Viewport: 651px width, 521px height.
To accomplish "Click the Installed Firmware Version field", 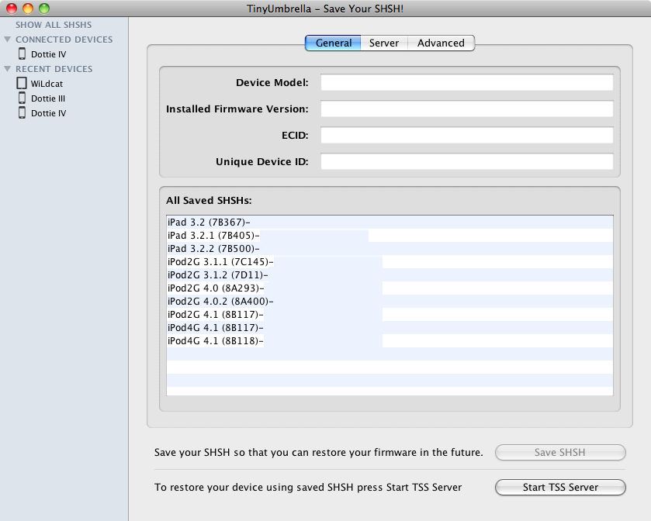I will tap(467, 109).
